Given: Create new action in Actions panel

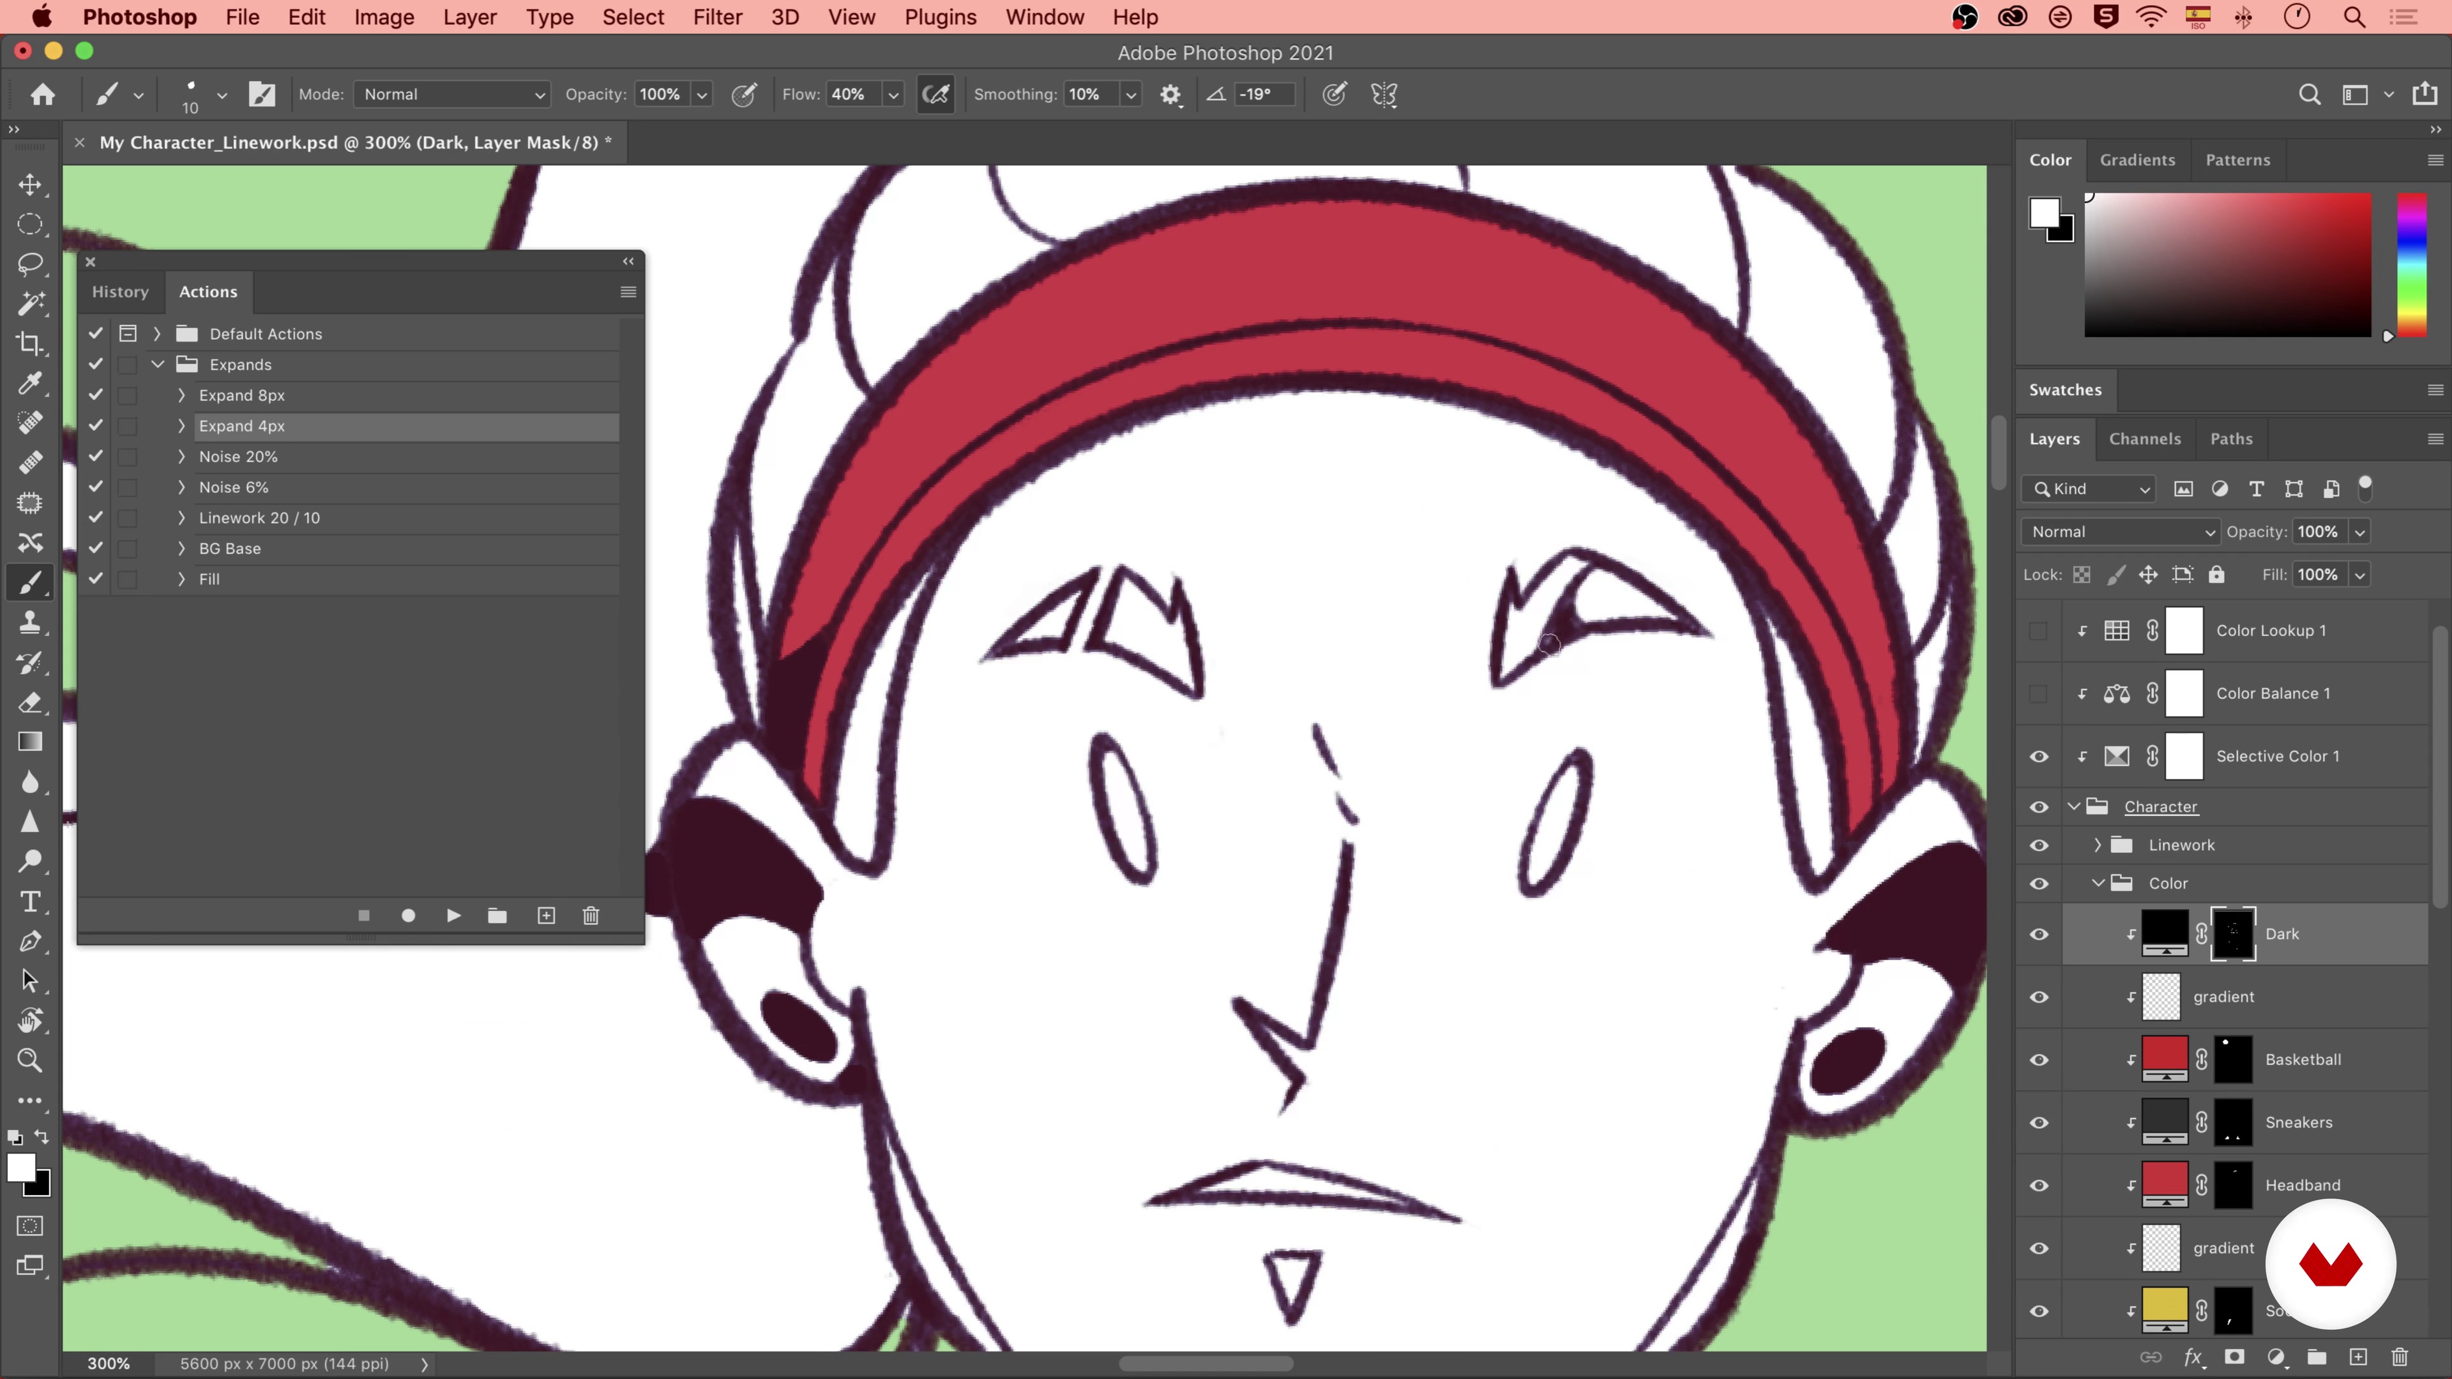Looking at the screenshot, I should [545, 916].
